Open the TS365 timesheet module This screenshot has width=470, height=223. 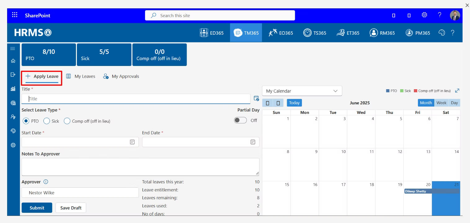315,33
